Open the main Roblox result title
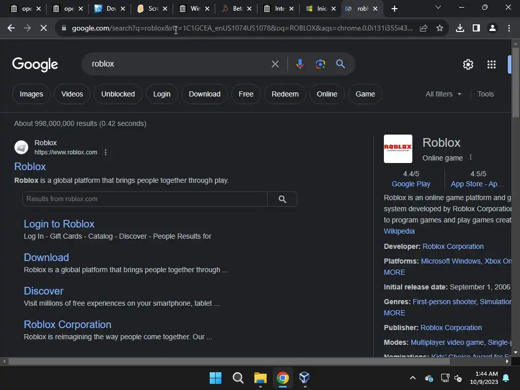 coord(30,167)
